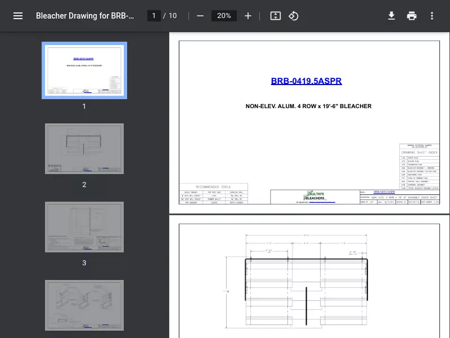The height and width of the screenshot is (338, 450).
Task: Rotate the document counterclockwise
Action: click(x=293, y=16)
